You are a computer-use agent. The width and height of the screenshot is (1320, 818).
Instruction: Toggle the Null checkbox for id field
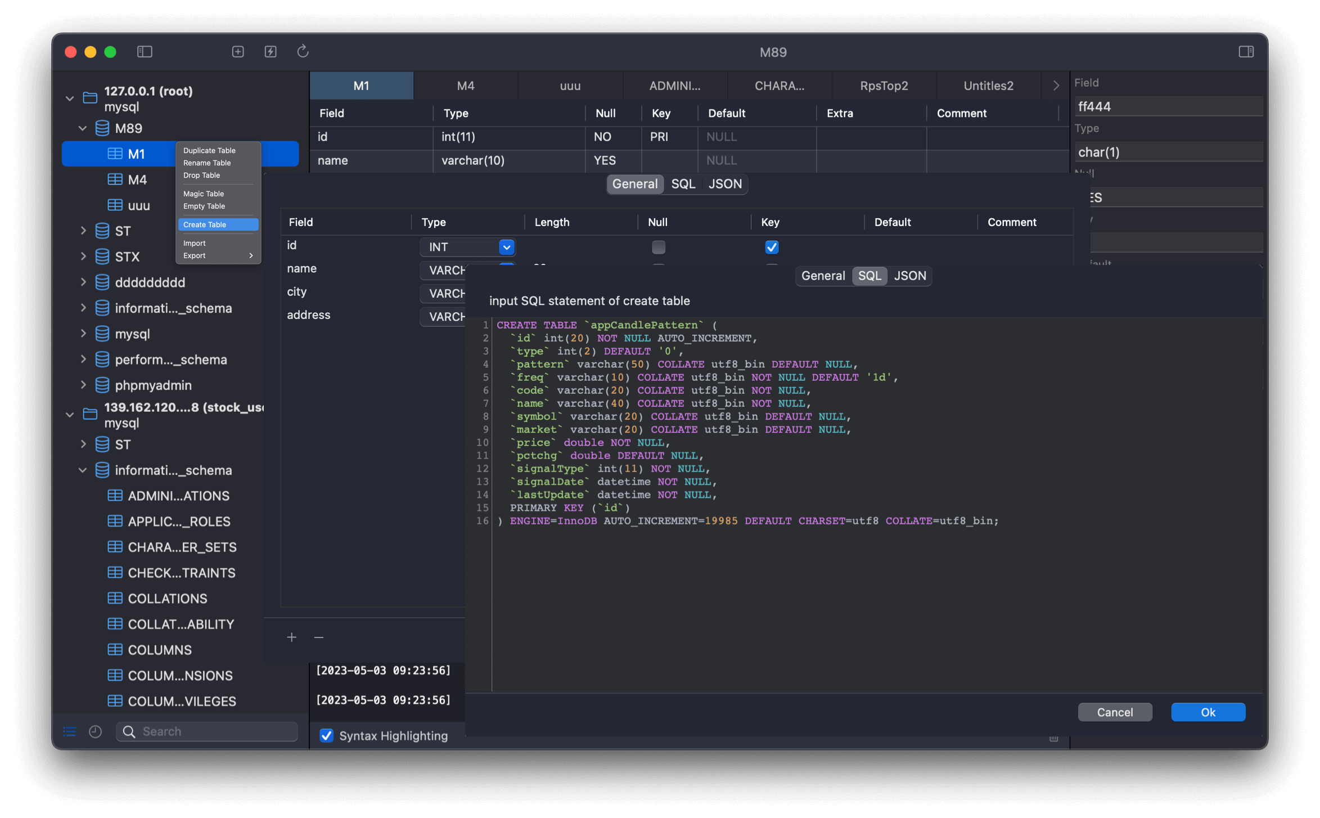coord(658,246)
